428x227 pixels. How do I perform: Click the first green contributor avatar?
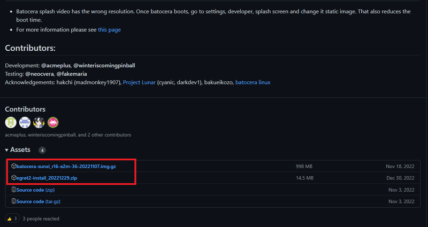pos(11,123)
